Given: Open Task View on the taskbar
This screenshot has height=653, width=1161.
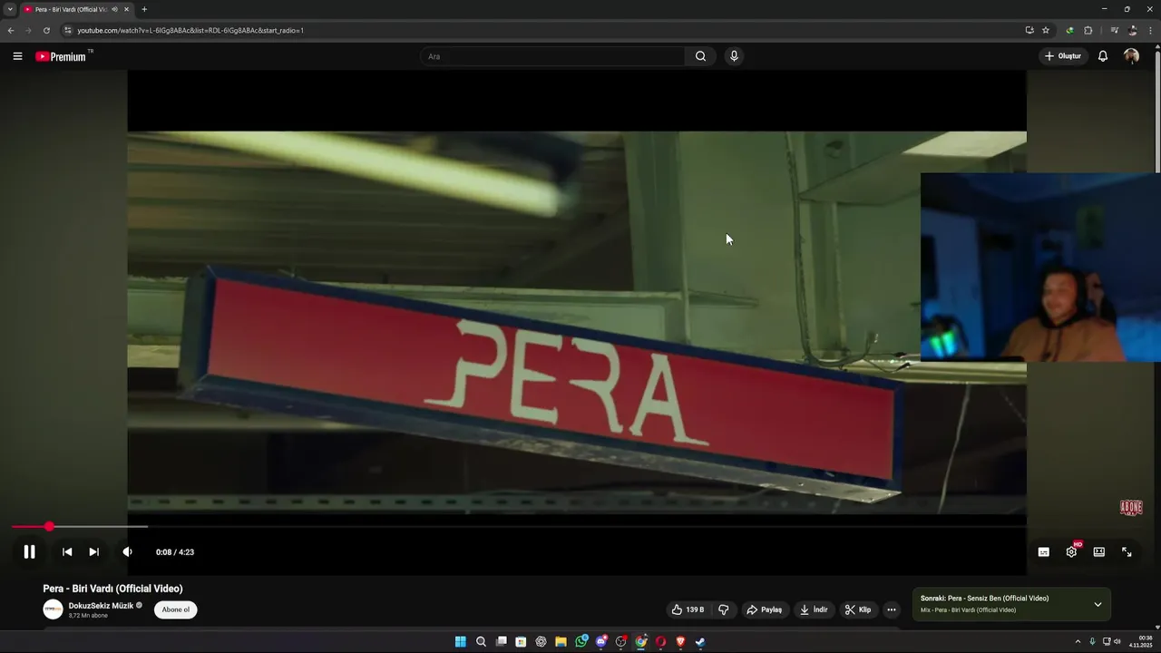Looking at the screenshot, I should (501, 641).
